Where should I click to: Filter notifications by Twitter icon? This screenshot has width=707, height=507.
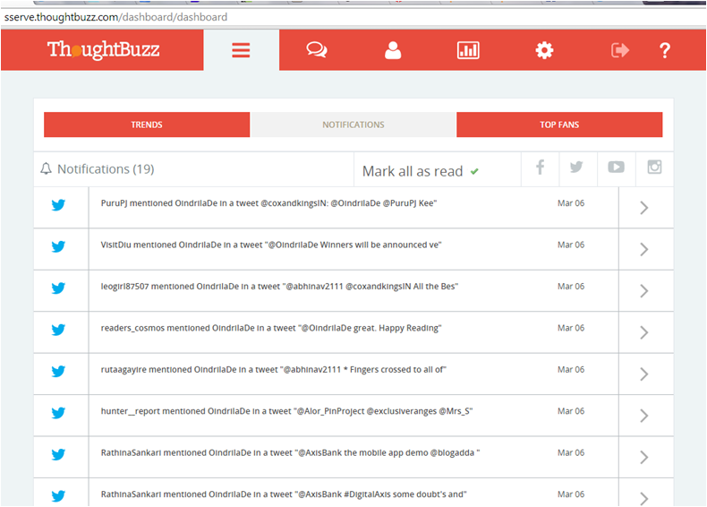click(x=576, y=167)
